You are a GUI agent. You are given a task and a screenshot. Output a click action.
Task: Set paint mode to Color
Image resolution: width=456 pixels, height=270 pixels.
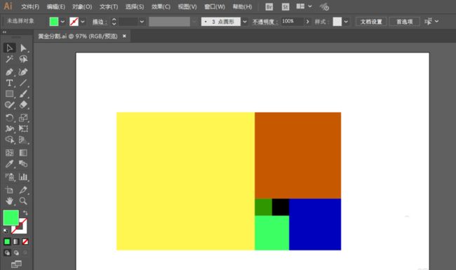point(7,241)
